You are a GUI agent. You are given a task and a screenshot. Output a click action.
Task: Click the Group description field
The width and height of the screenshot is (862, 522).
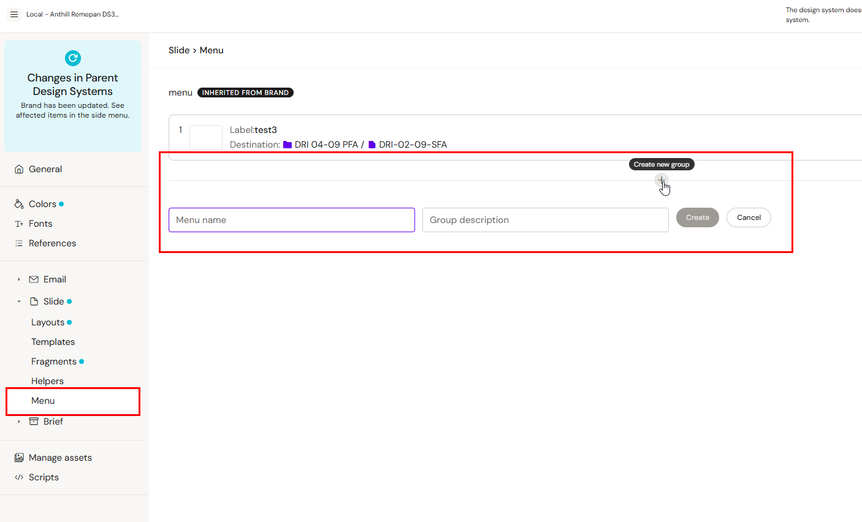click(x=545, y=220)
